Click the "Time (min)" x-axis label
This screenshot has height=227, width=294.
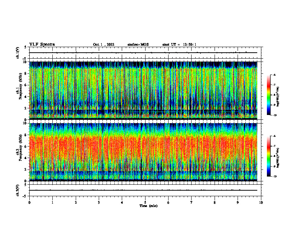click(x=148, y=206)
